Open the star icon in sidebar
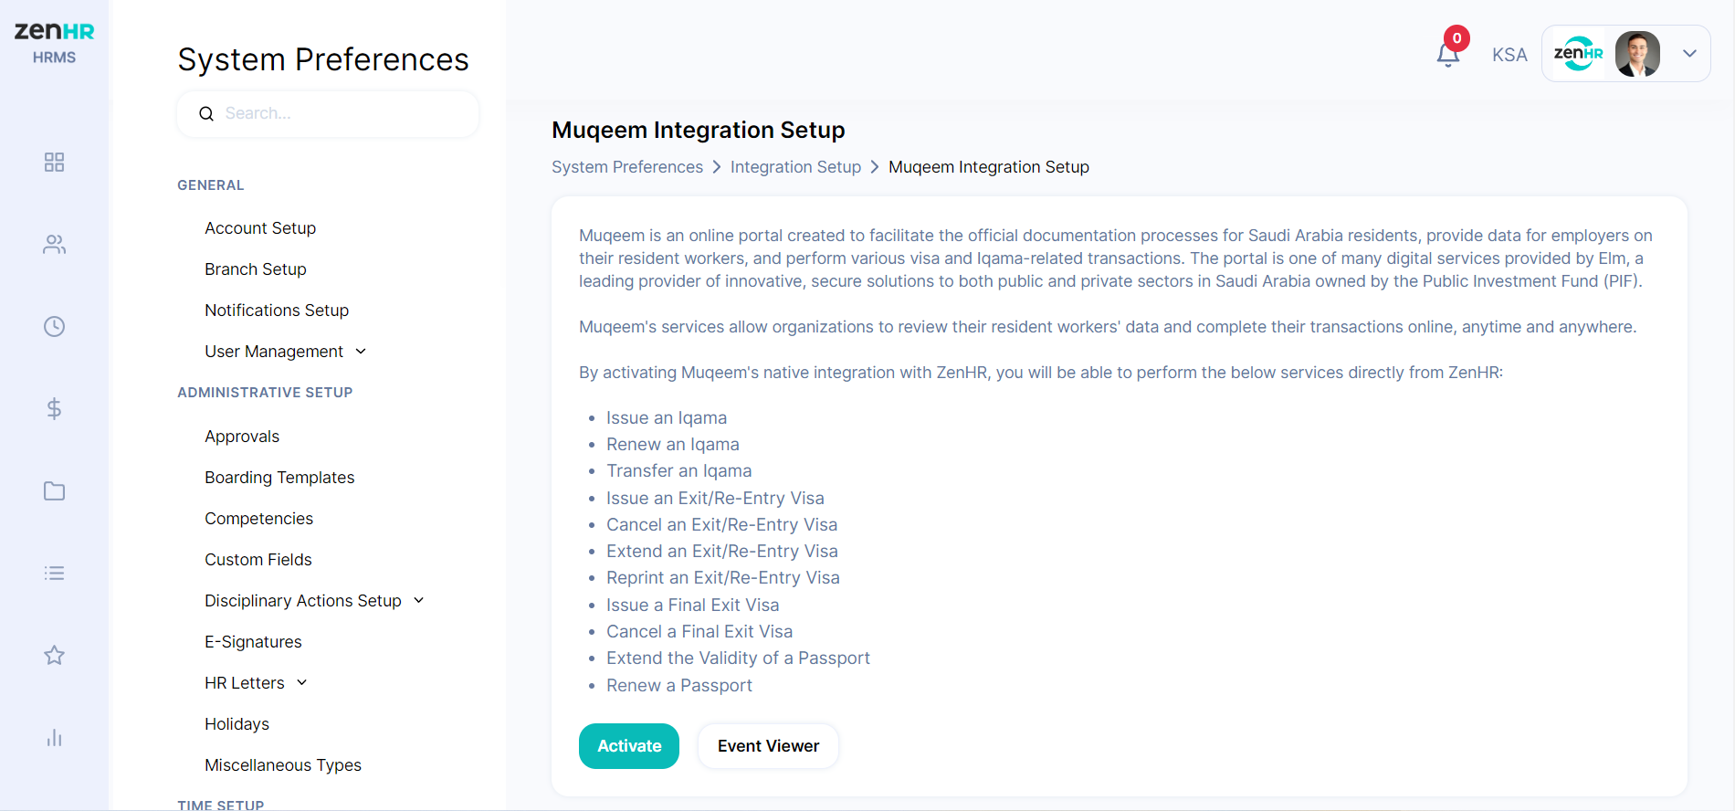1735x811 pixels. point(54,656)
